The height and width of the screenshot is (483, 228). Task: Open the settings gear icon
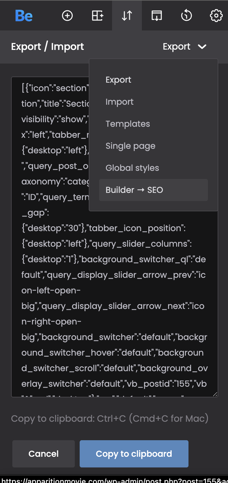pyautogui.click(x=216, y=16)
